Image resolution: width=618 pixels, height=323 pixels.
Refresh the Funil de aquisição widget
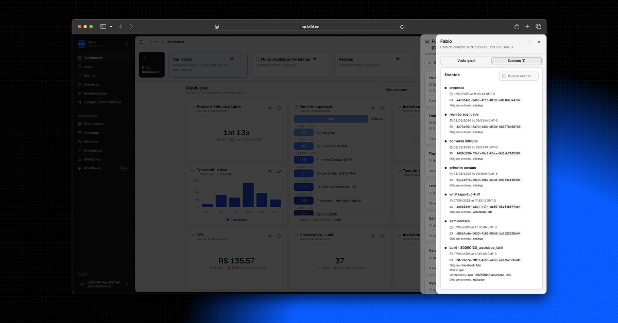[x=382, y=108]
